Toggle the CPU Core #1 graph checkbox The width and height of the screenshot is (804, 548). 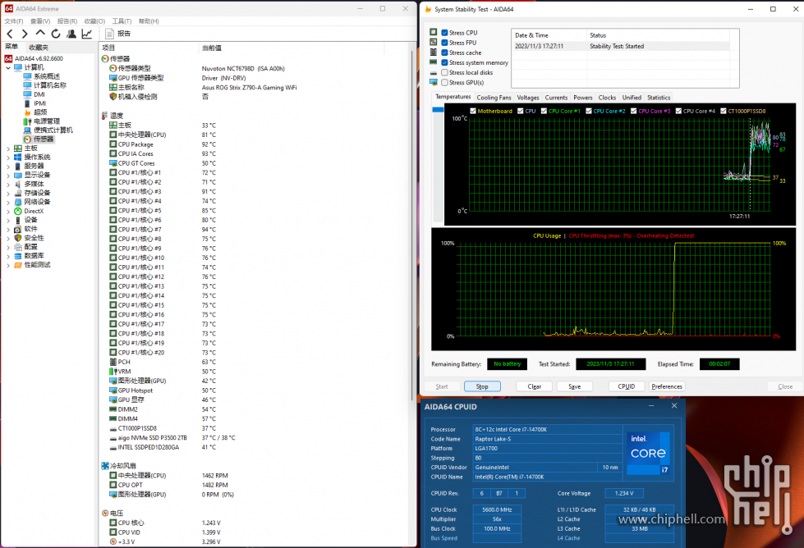(x=544, y=111)
